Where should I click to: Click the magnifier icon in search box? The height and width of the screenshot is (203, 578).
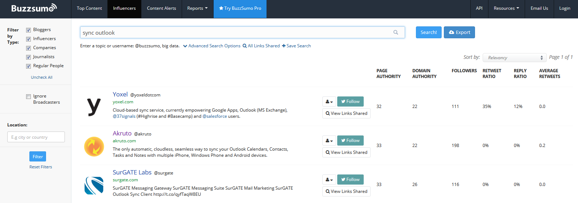[x=396, y=33]
